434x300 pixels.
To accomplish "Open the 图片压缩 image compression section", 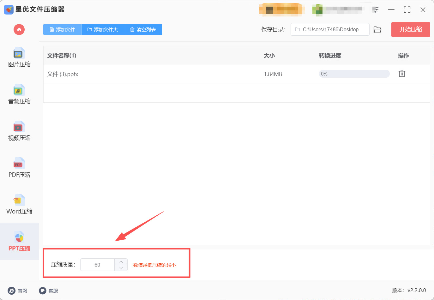I will (19, 57).
